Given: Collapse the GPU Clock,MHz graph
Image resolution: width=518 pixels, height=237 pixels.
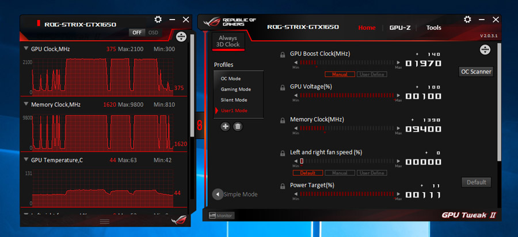Looking at the screenshot, I should tap(26, 48).
